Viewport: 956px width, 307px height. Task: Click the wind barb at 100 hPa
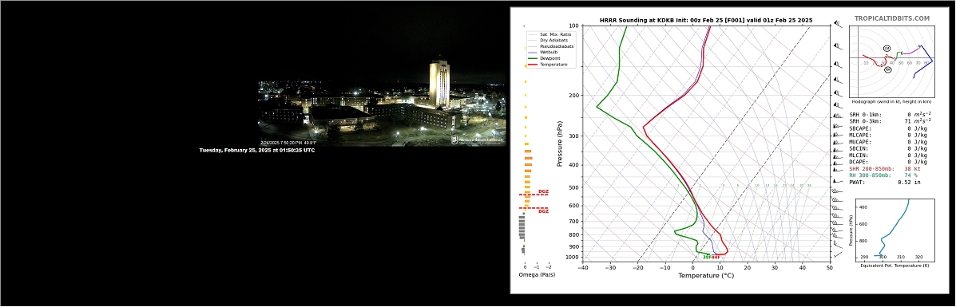(x=838, y=25)
